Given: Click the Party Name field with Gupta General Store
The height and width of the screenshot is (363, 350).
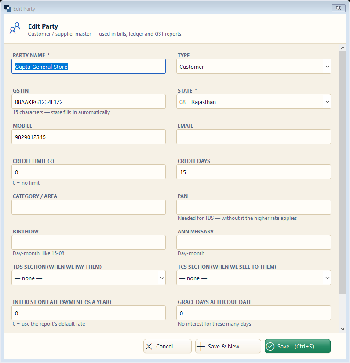Looking at the screenshot, I should pos(88,66).
